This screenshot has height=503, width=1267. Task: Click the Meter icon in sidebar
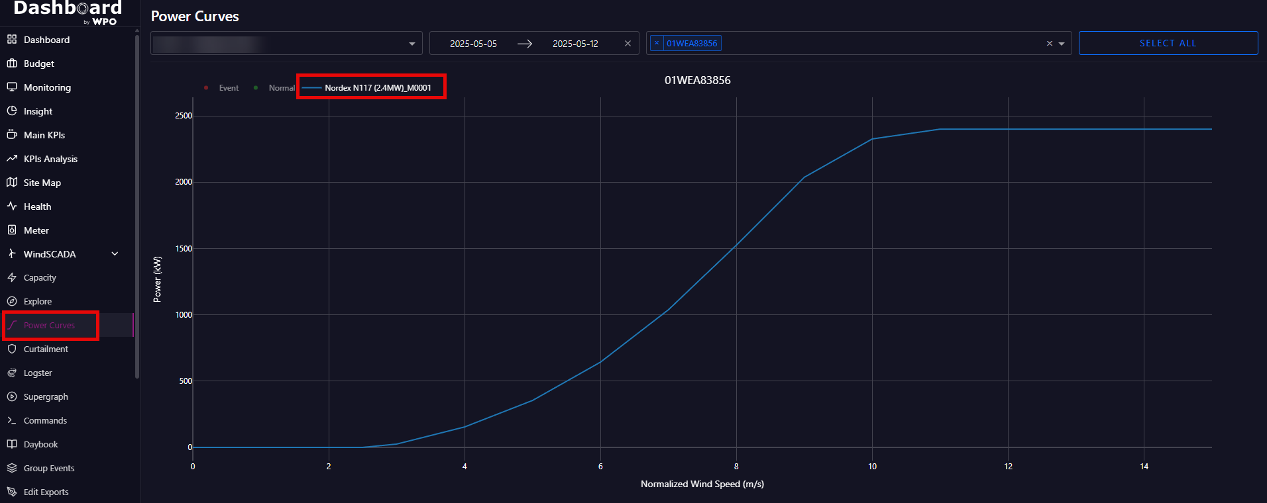coord(12,230)
